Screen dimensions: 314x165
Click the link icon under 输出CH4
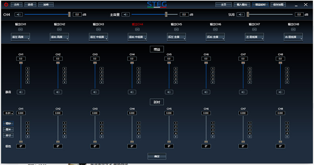137,29
